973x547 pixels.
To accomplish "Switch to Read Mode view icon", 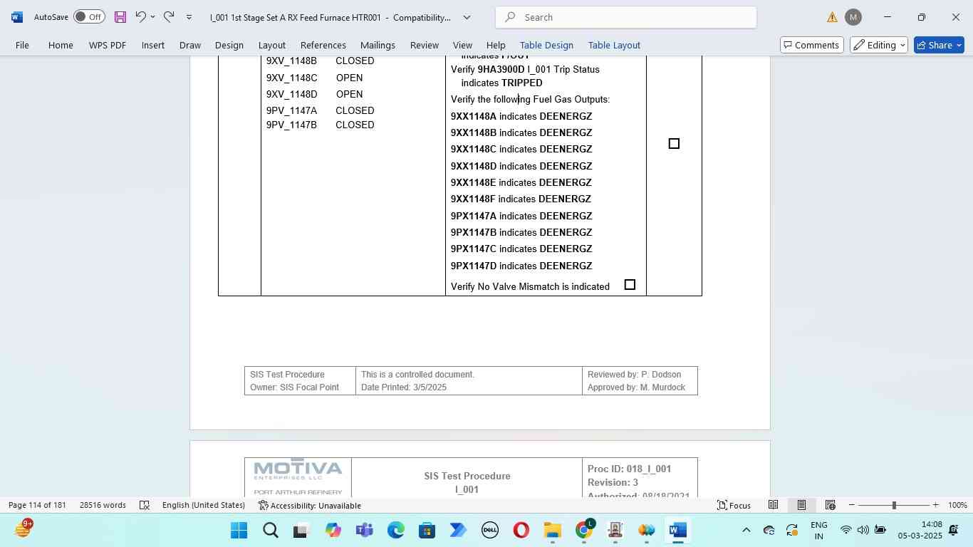I will [x=773, y=505].
